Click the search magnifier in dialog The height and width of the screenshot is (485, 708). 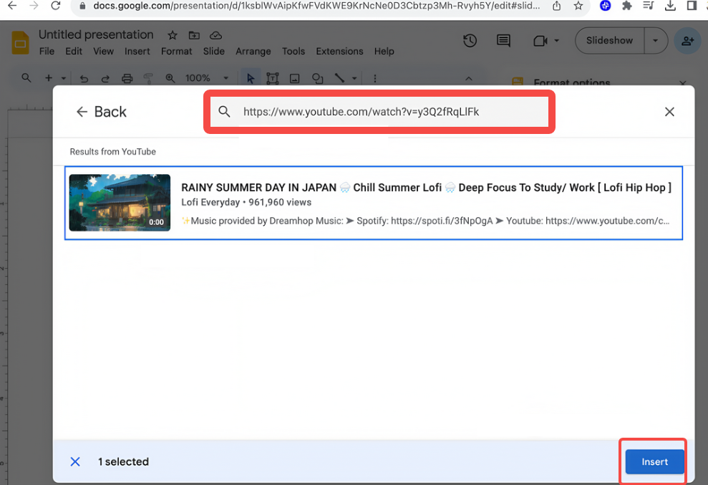pos(224,111)
